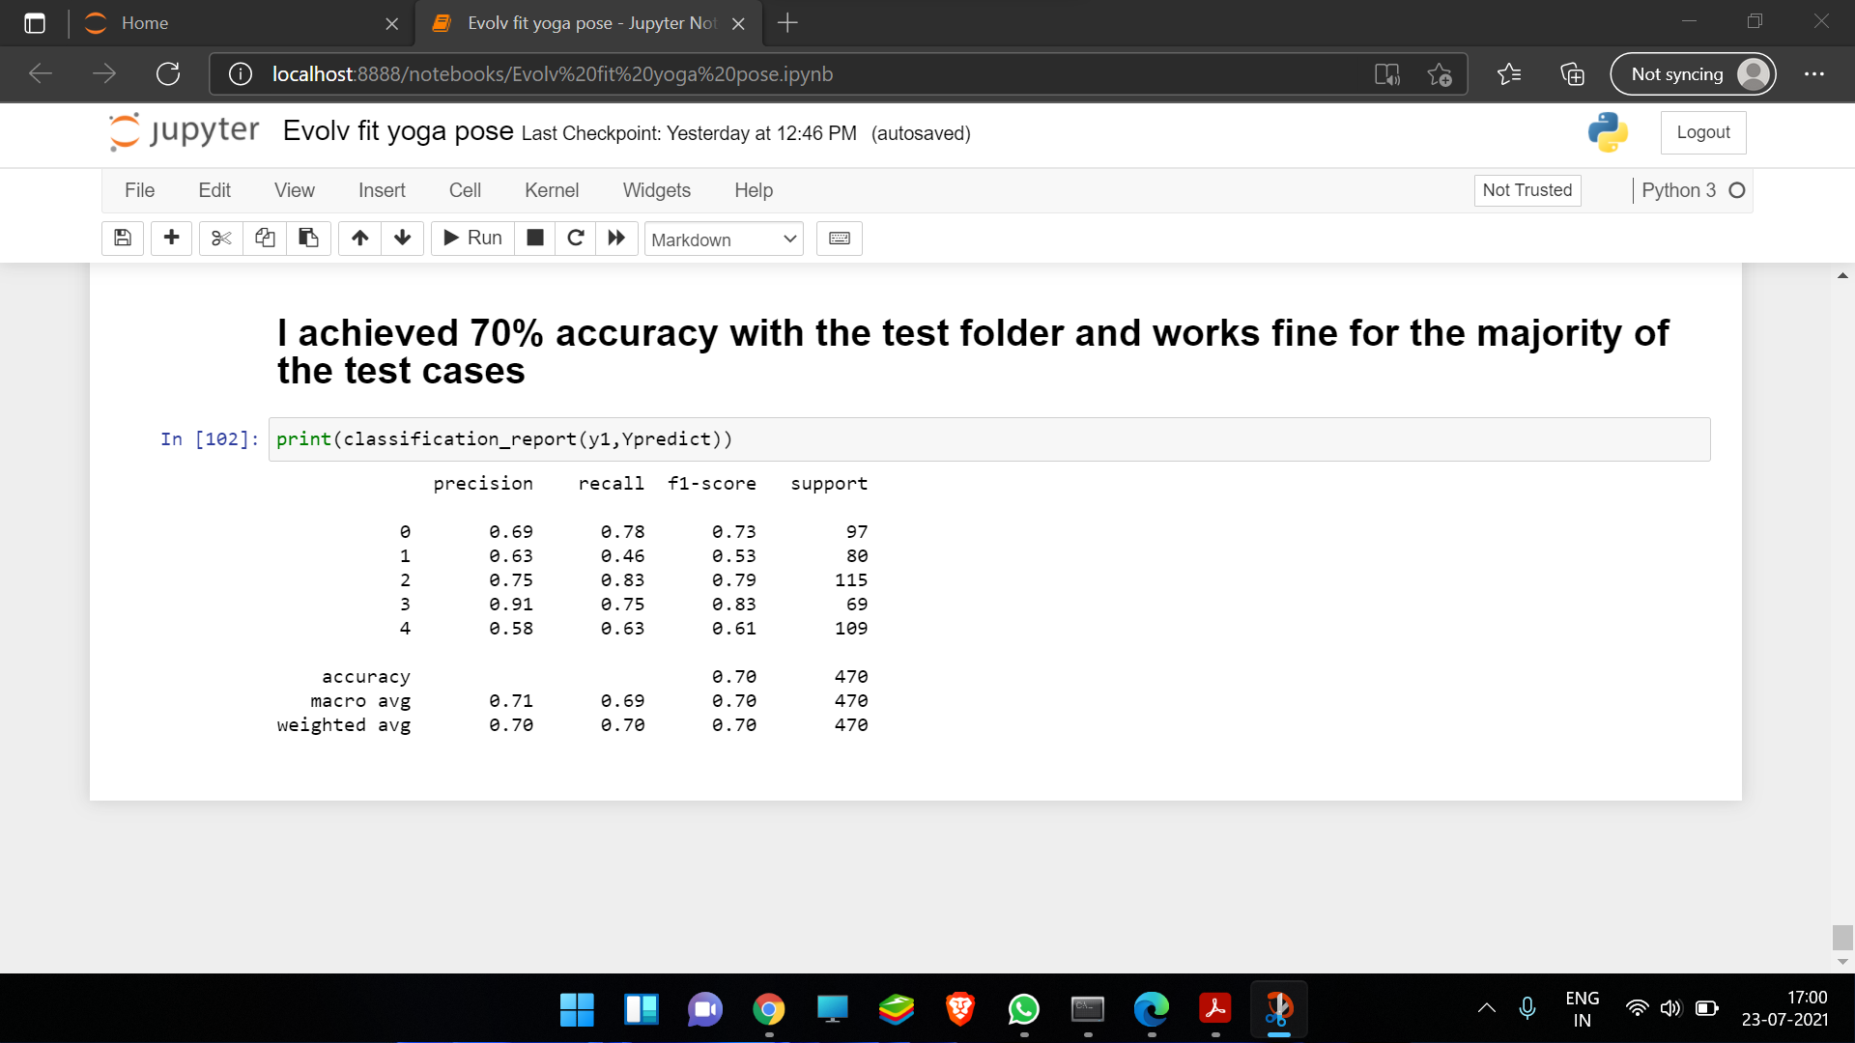This screenshot has height=1043, width=1855.
Task: Save the notebook using the save icon
Action: 122,239
